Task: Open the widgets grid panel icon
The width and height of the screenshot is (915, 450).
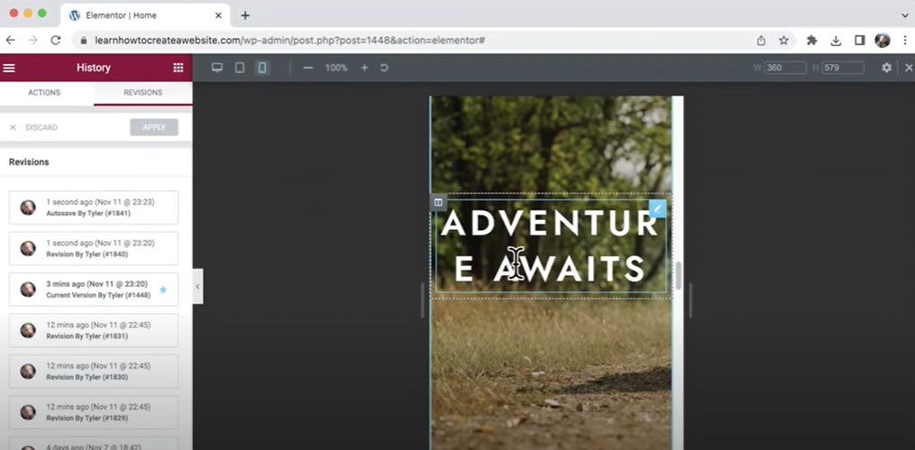Action: [178, 68]
